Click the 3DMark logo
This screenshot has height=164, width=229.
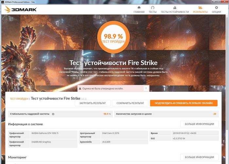(x=21, y=10)
